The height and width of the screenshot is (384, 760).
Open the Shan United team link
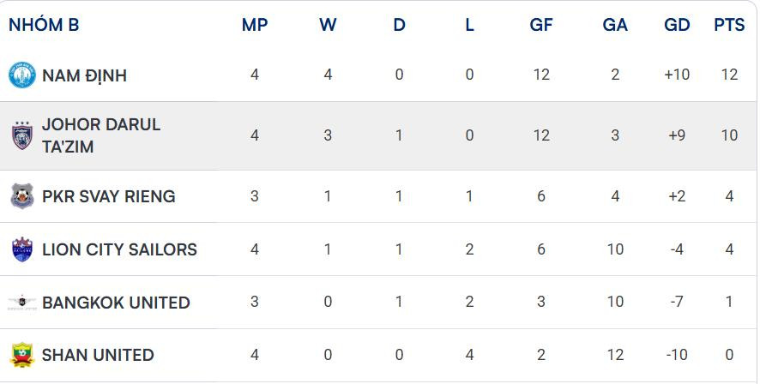pyautogui.click(x=98, y=355)
